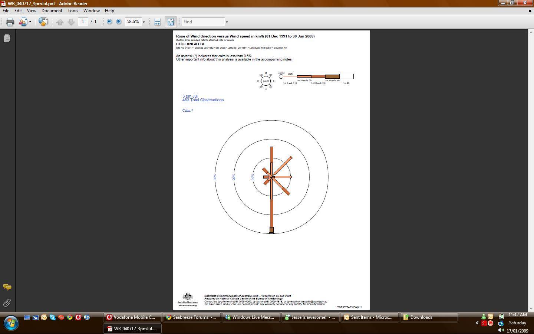Expand the collaborate icon dropdown arrow
Viewport: 534px width, 334px height.
[30, 22]
